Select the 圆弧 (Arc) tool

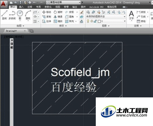coord(28,15)
